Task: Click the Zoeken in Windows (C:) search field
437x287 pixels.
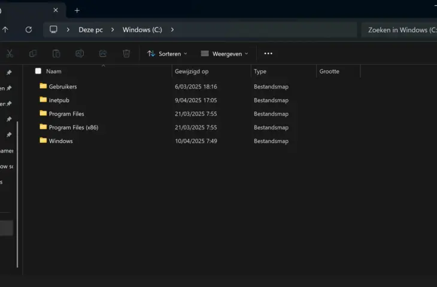Action: tap(398, 29)
